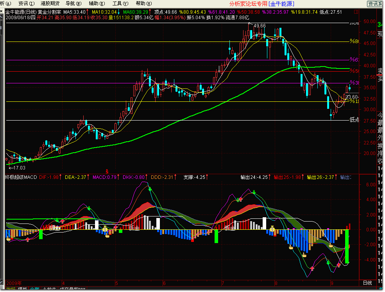The image size is (385, 292).
Task: Click month 9 on the time axis
Action: pyautogui.click(x=332, y=283)
